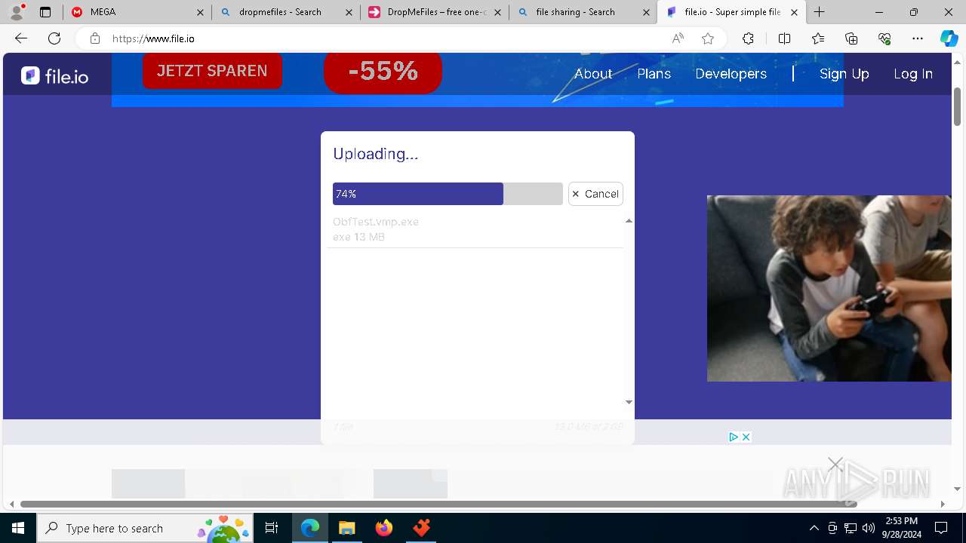The image size is (966, 543).
Task: Close the file sharing - Search tab
Action: [x=646, y=12]
